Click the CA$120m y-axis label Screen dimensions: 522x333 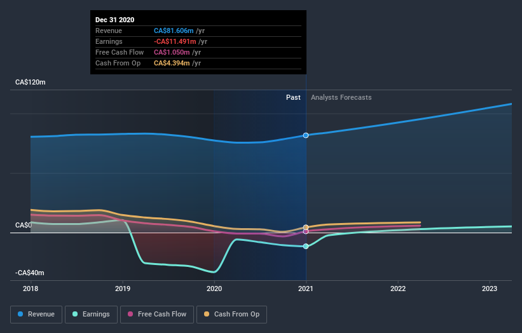tap(31, 82)
